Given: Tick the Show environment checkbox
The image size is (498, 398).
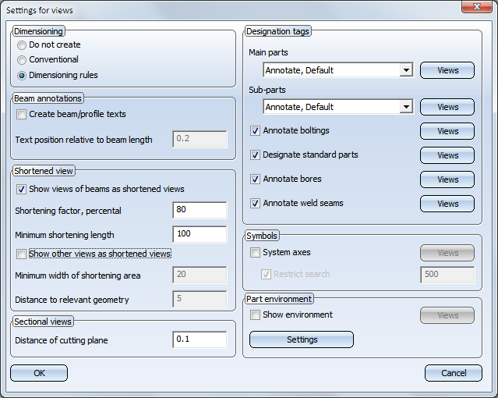Looking at the screenshot, I should coord(255,315).
